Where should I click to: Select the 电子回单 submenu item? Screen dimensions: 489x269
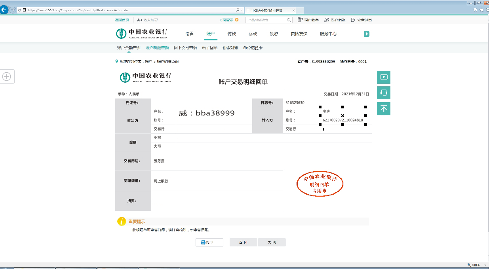click(x=210, y=48)
